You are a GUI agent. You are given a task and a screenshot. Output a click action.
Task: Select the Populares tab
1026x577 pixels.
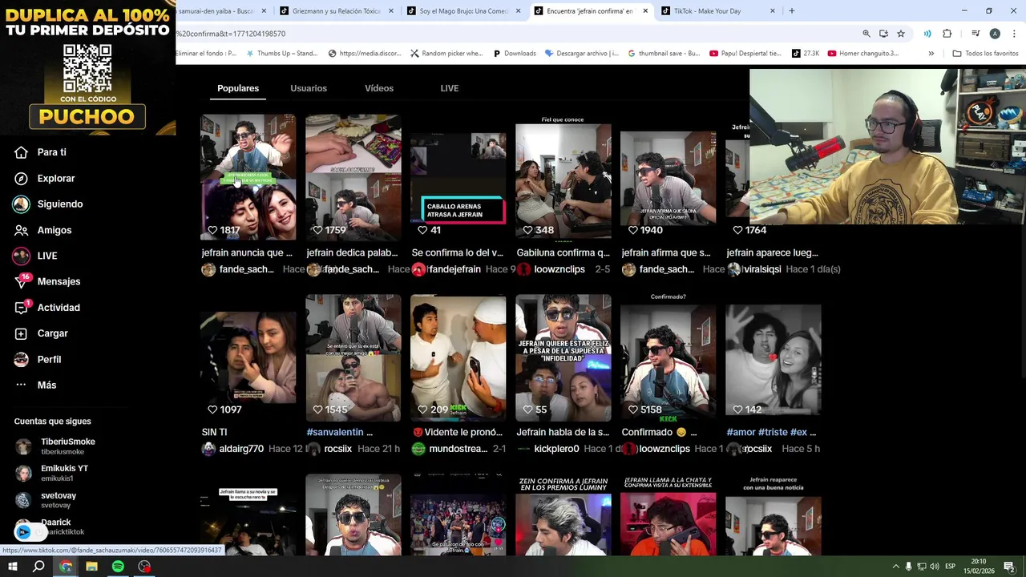(x=238, y=88)
